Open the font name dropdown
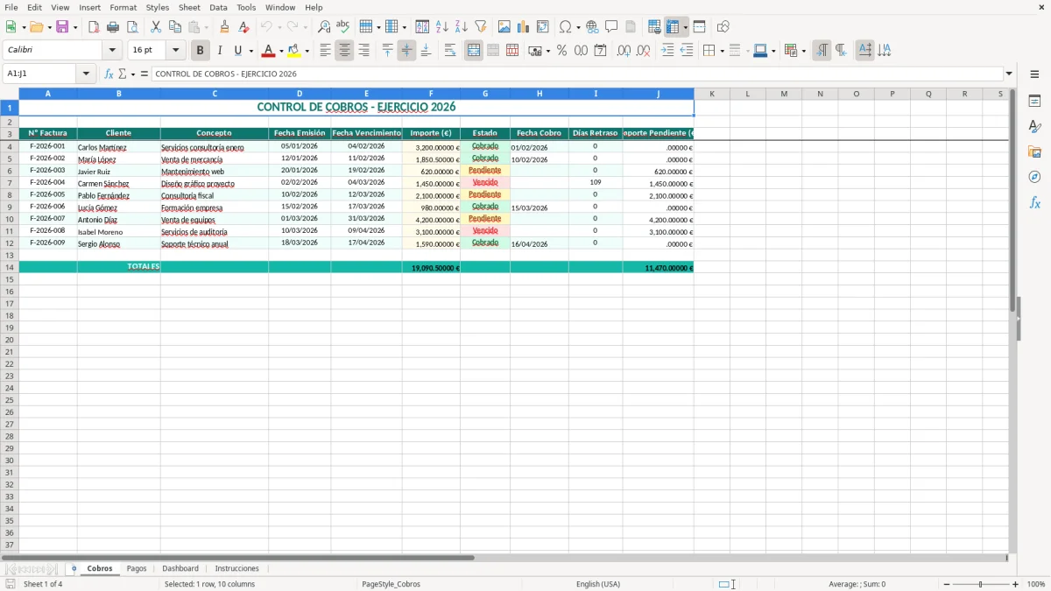The width and height of the screenshot is (1051, 591). pyautogui.click(x=112, y=51)
